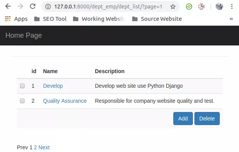The width and height of the screenshot is (239, 152).
Task: Open the user profile avatar
Action: coord(219,7)
